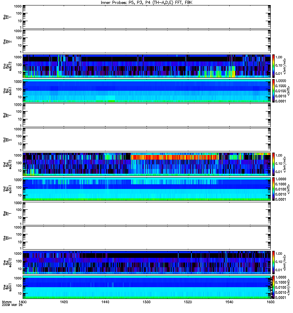The image size is (293, 313).
Task: Click the "10" tick of the fff 1 panel
Action: [x=20, y=218]
